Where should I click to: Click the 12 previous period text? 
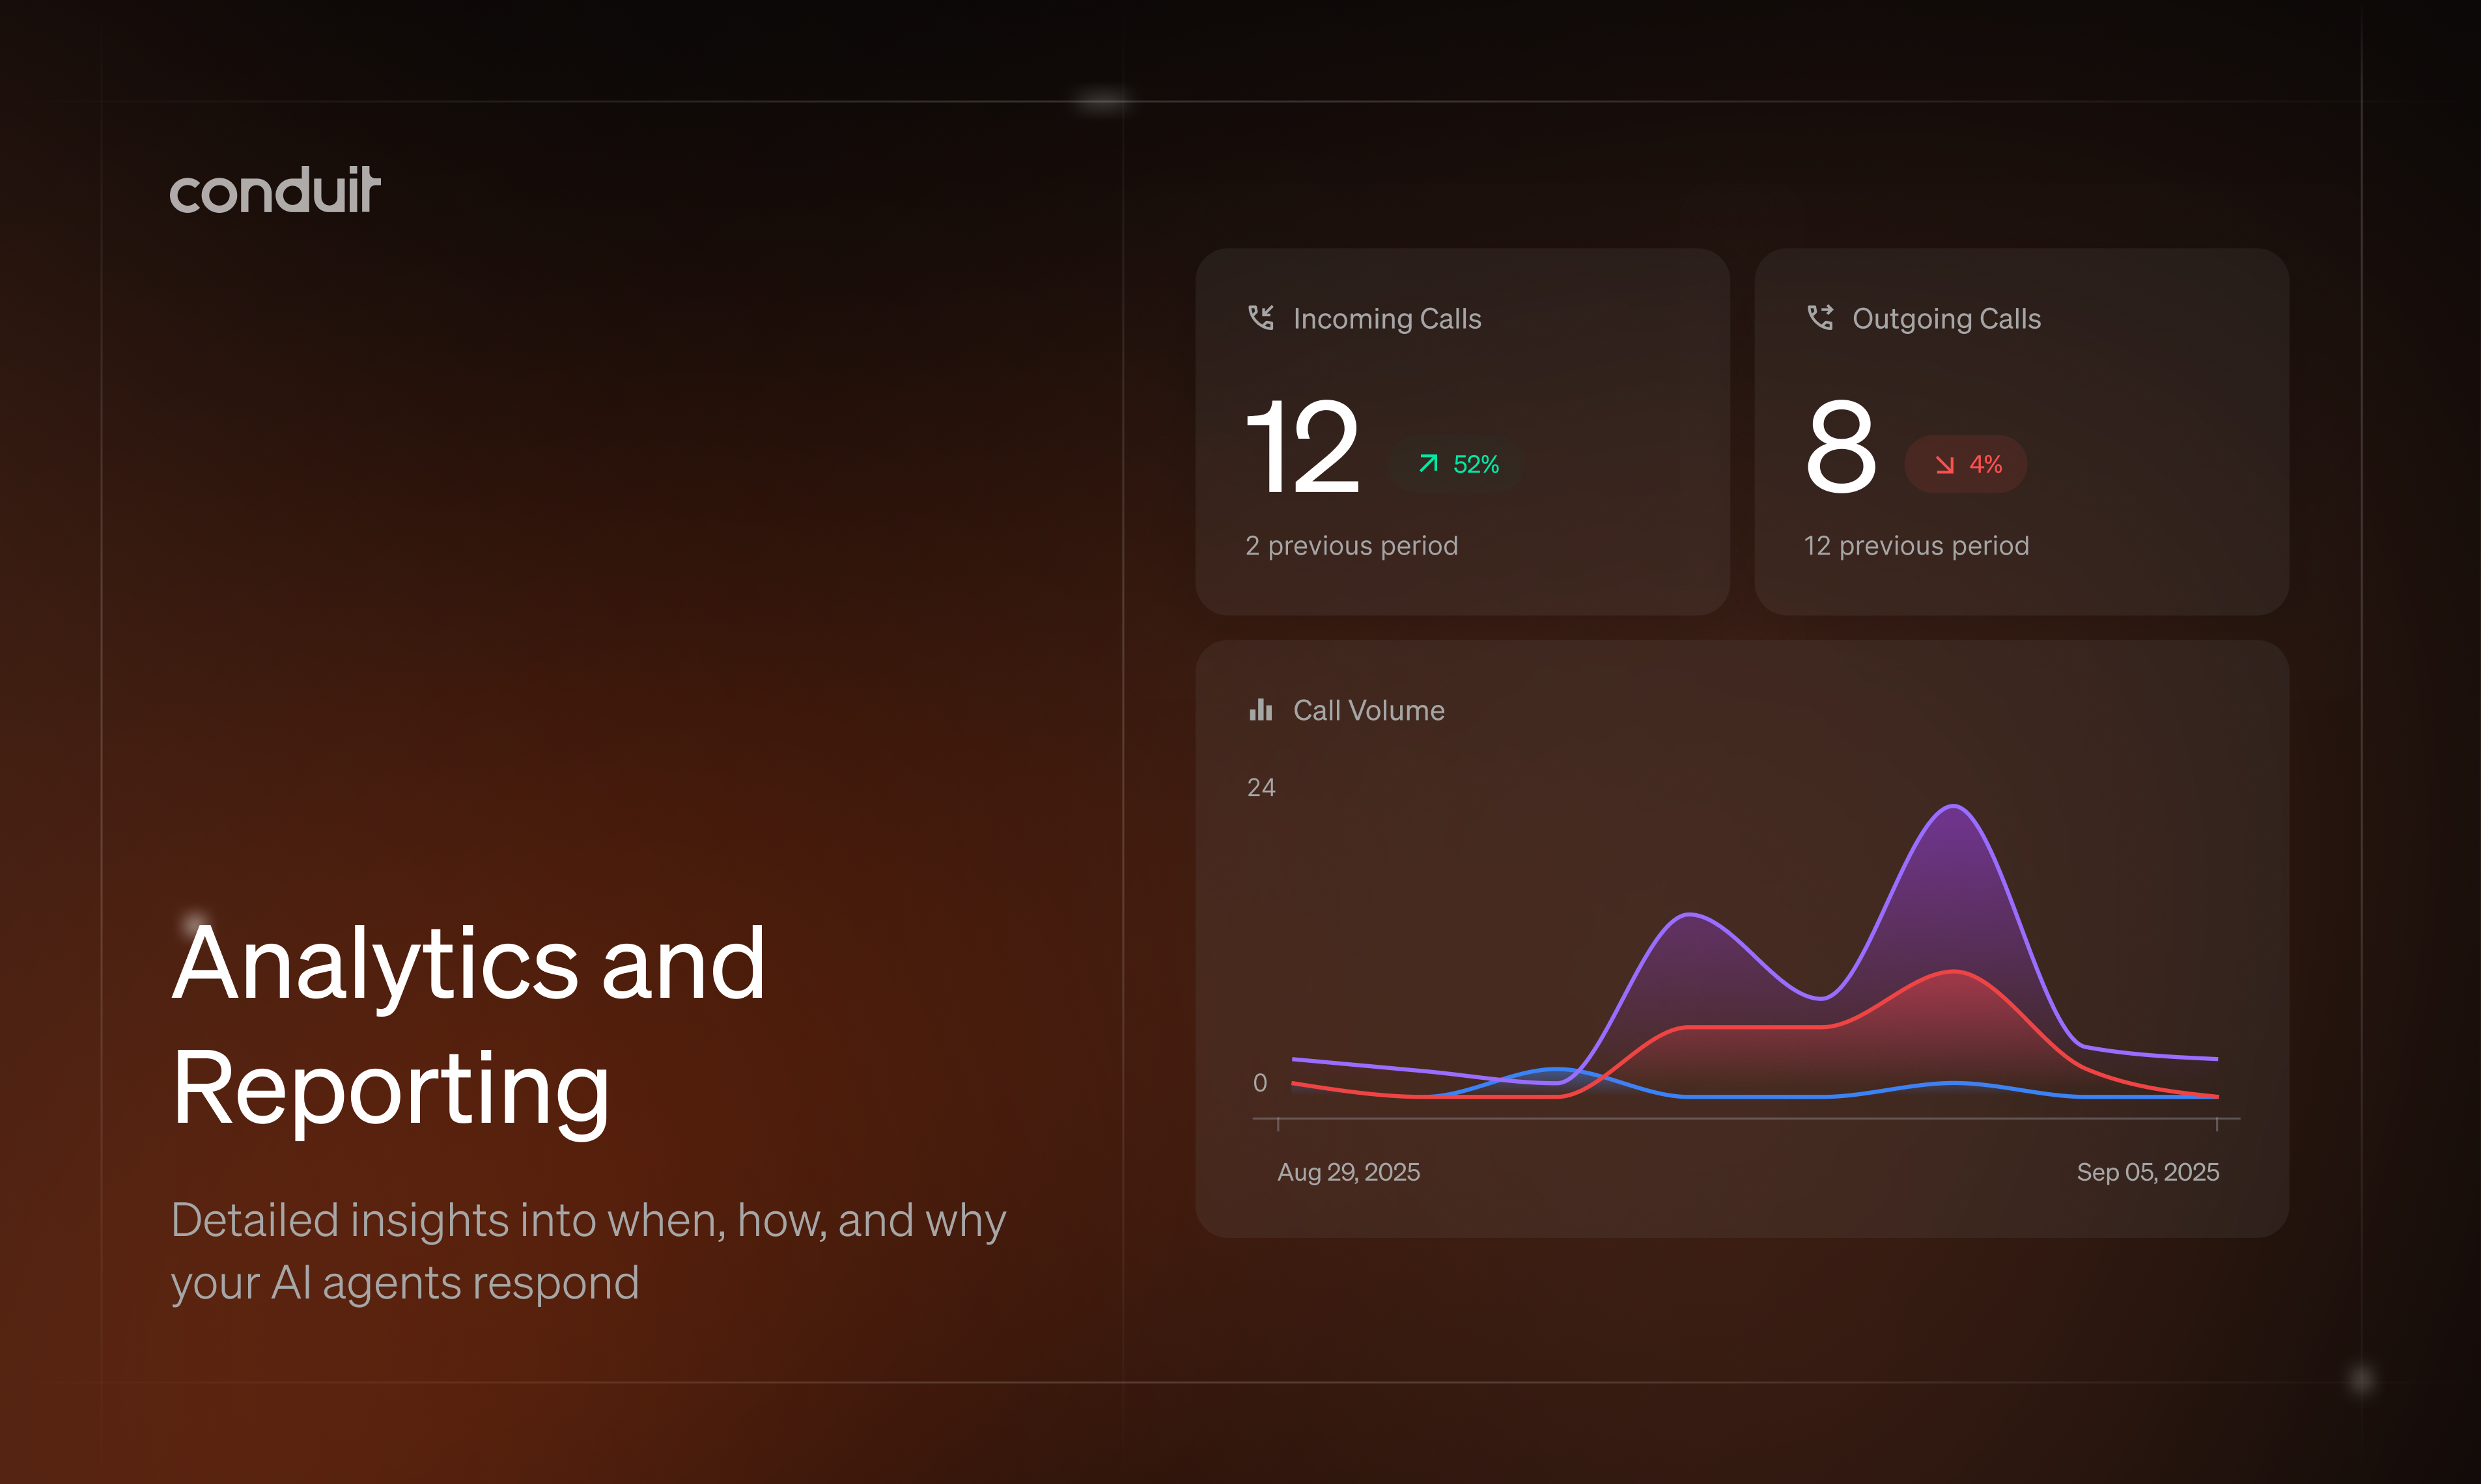[x=1916, y=546]
